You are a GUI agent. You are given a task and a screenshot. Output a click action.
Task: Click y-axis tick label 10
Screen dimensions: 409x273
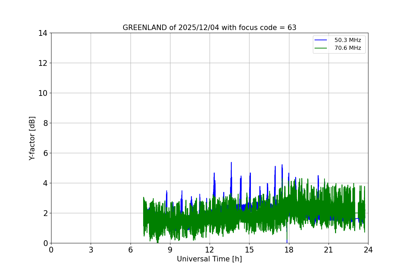coord(43,93)
